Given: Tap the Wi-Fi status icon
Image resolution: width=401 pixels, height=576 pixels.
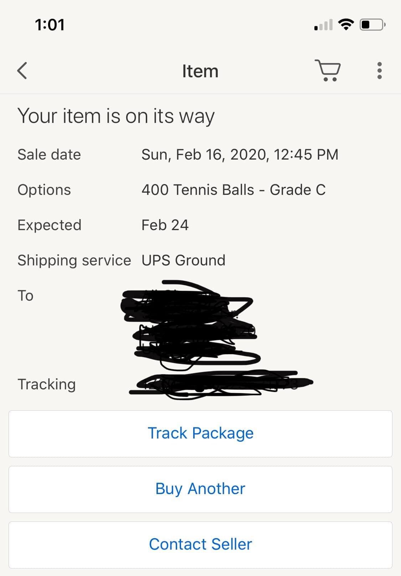Looking at the screenshot, I should pyautogui.click(x=345, y=25).
